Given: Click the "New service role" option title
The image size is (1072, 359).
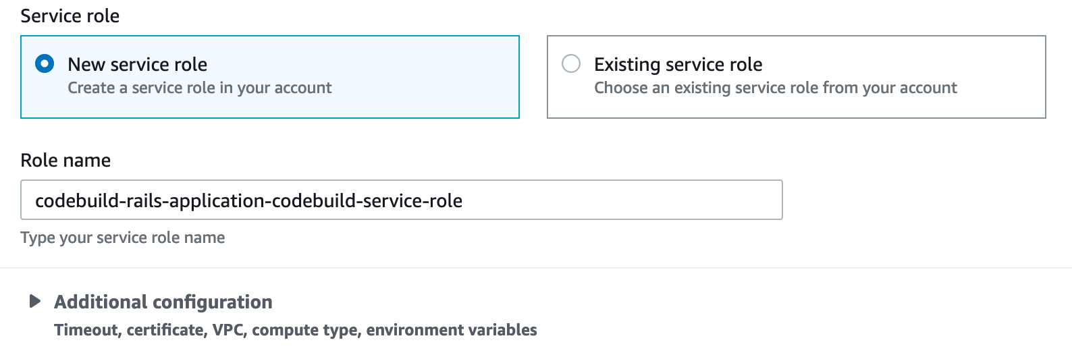Looking at the screenshot, I should (x=137, y=65).
